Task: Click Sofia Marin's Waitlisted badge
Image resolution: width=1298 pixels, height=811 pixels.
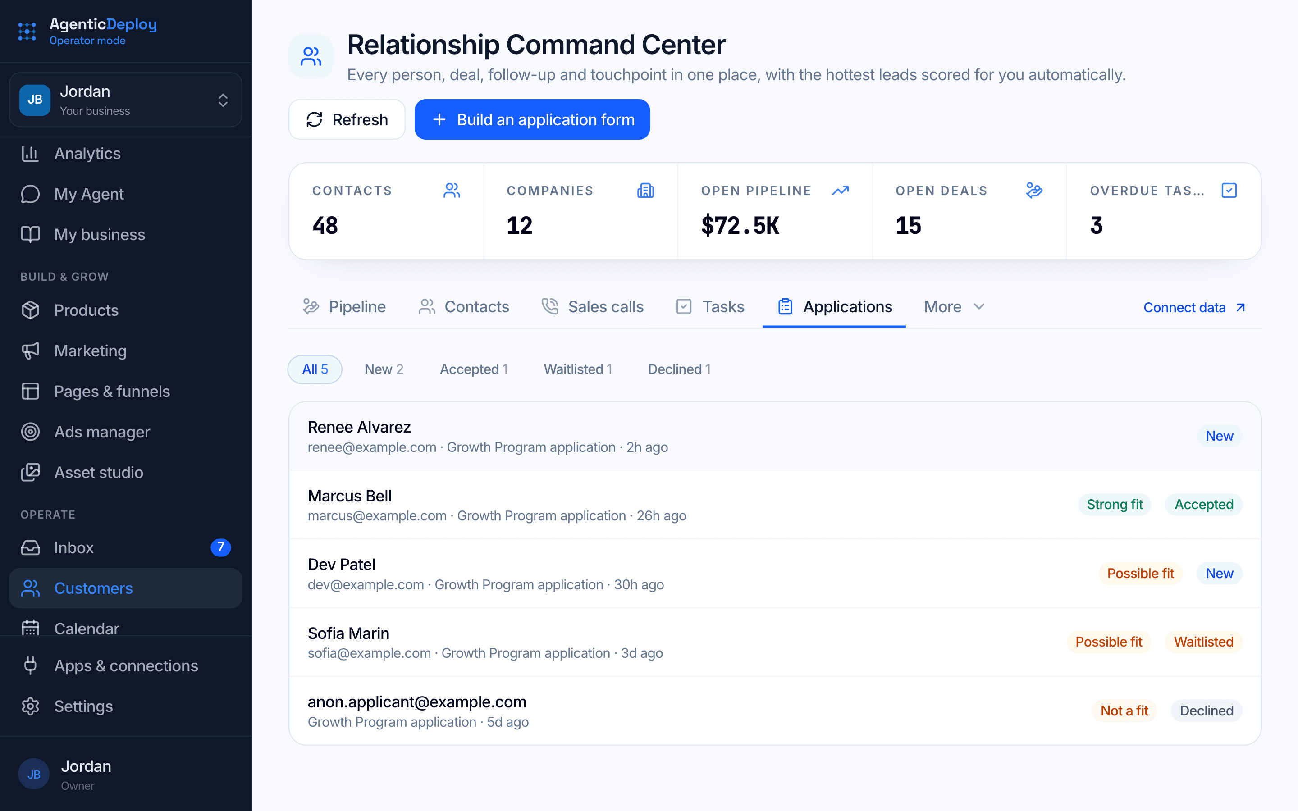Action: coord(1204,642)
